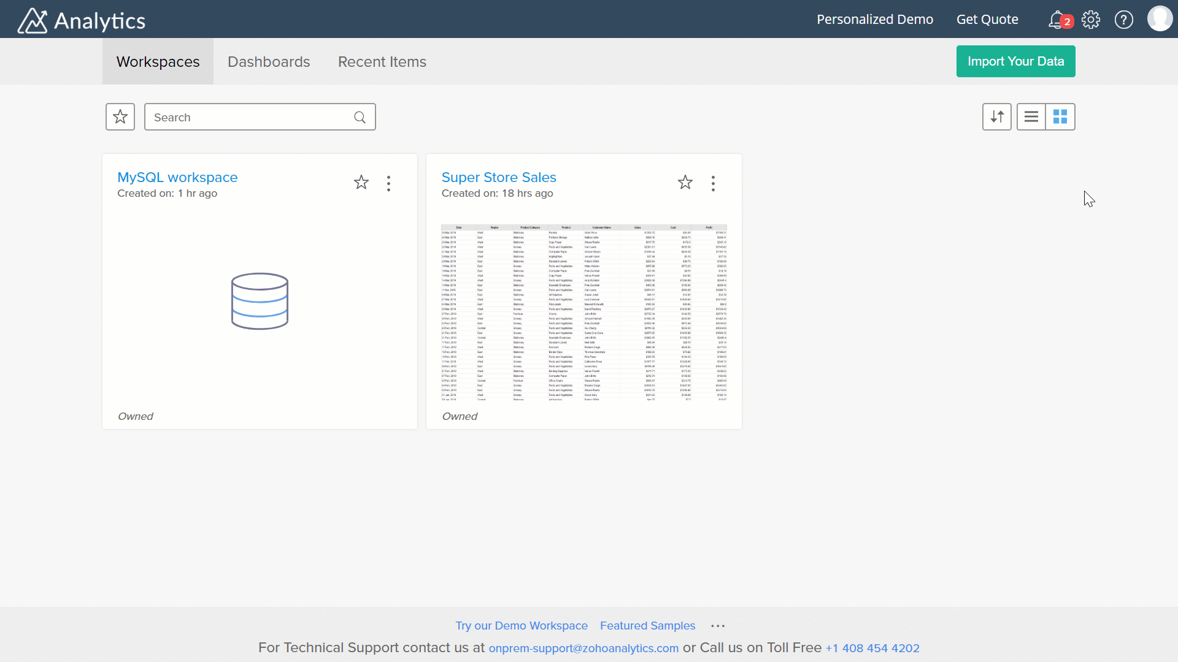
Task: Open the help question mark icon
Action: (1124, 20)
